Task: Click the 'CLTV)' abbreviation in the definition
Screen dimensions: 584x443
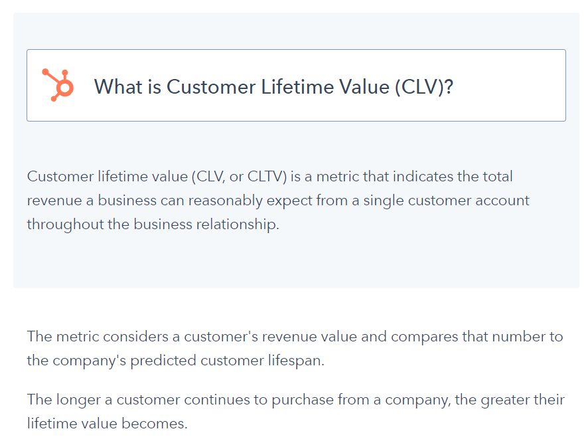Action: [x=267, y=177]
